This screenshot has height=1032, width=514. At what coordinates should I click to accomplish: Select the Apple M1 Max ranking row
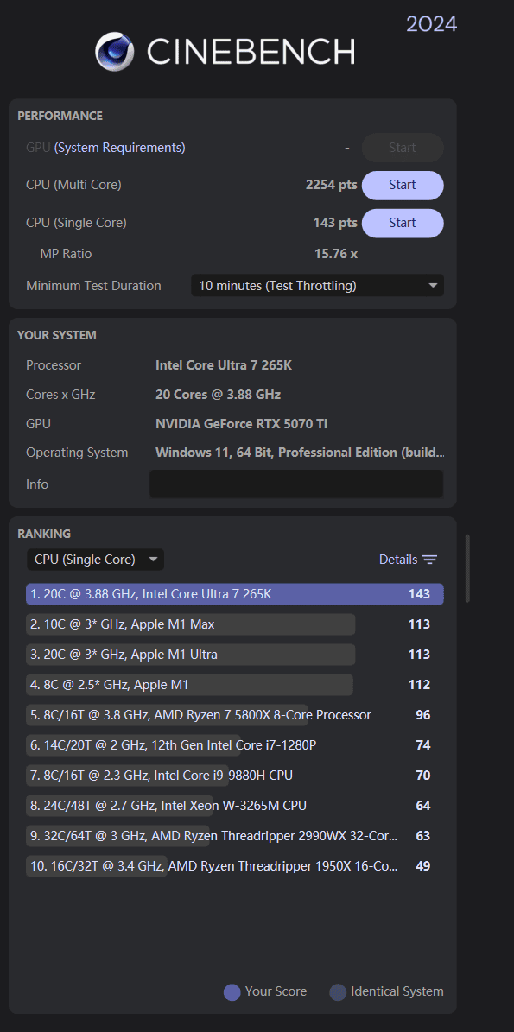(235, 624)
